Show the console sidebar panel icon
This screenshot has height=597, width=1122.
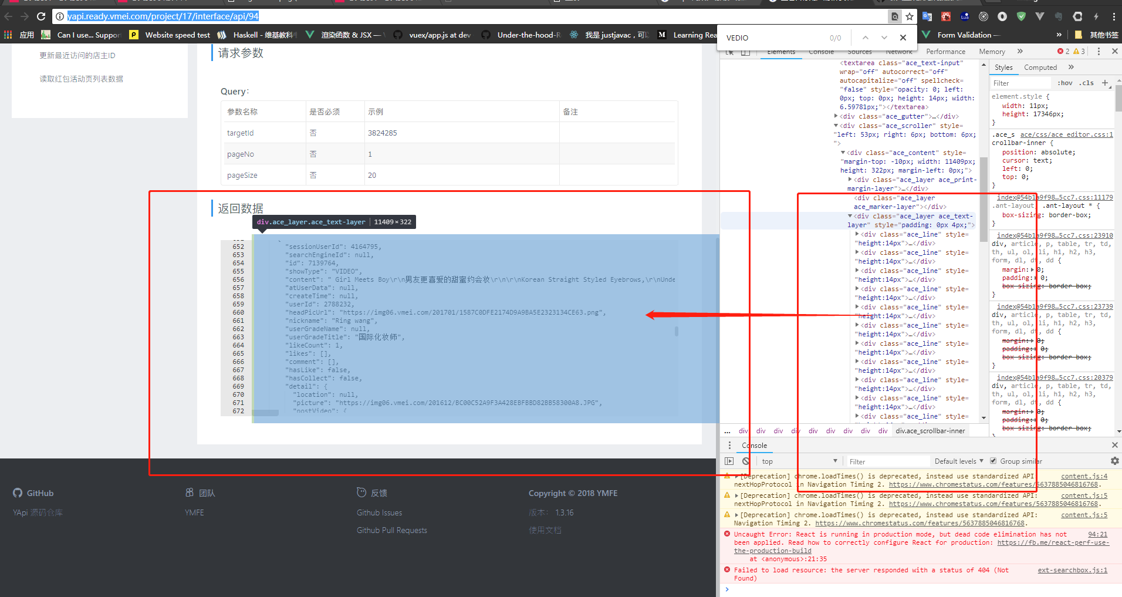coord(729,461)
